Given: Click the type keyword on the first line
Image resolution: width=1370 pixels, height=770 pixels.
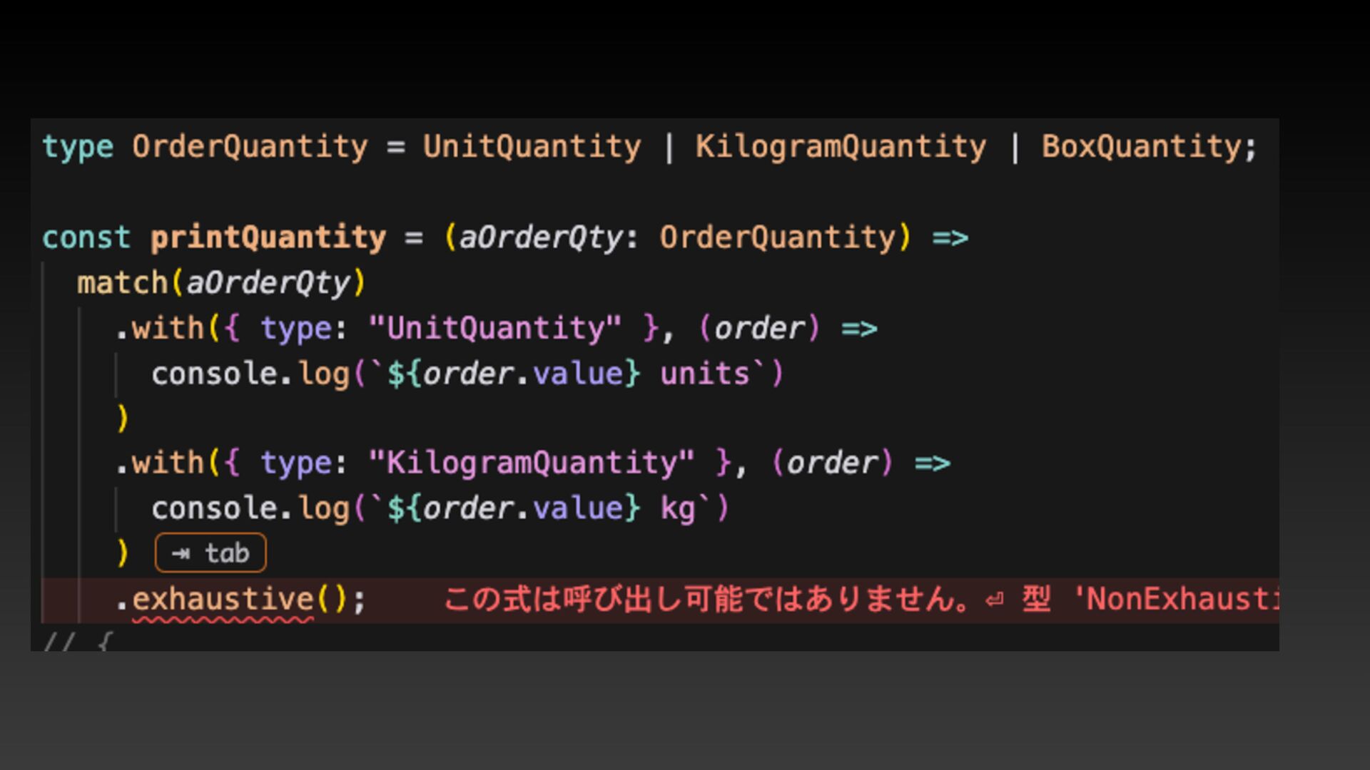Looking at the screenshot, I should click(x=78, y=147).
